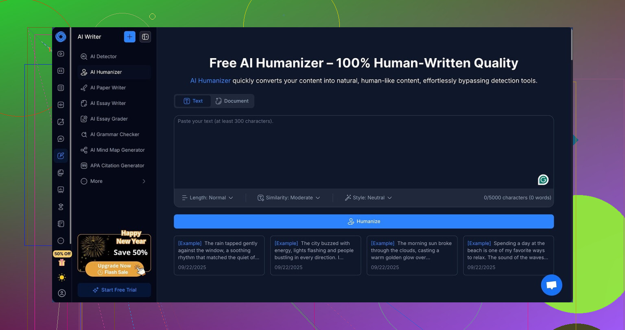Open the APA Citation Generator
Image resolution: width=625 pixels, height=330 pixels.
click(117, 165)
